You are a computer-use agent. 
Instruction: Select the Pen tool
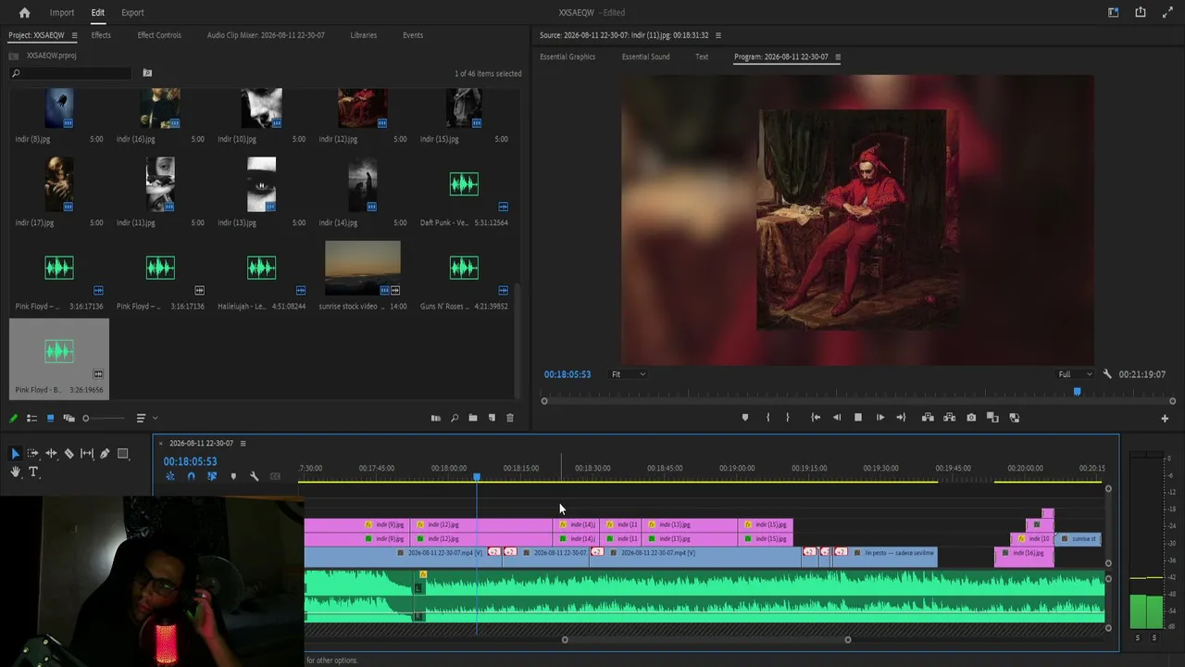point(105,453)
